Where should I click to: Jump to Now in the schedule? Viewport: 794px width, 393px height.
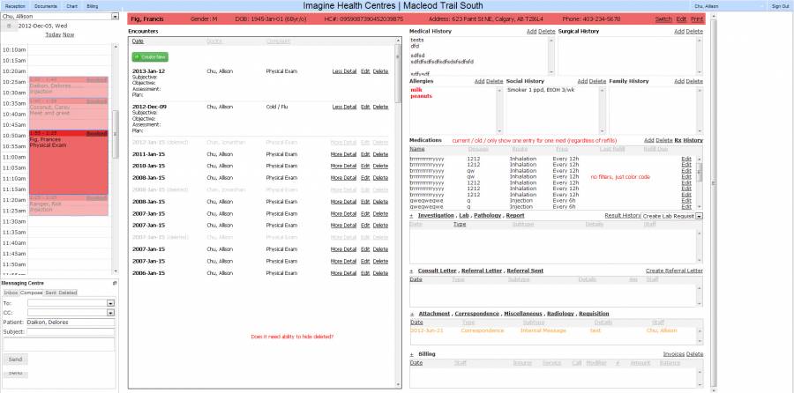click(68, 35)
